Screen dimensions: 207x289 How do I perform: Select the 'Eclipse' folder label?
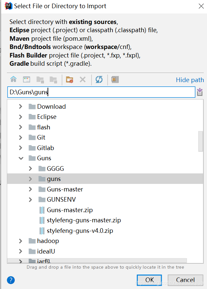[47, 117]
